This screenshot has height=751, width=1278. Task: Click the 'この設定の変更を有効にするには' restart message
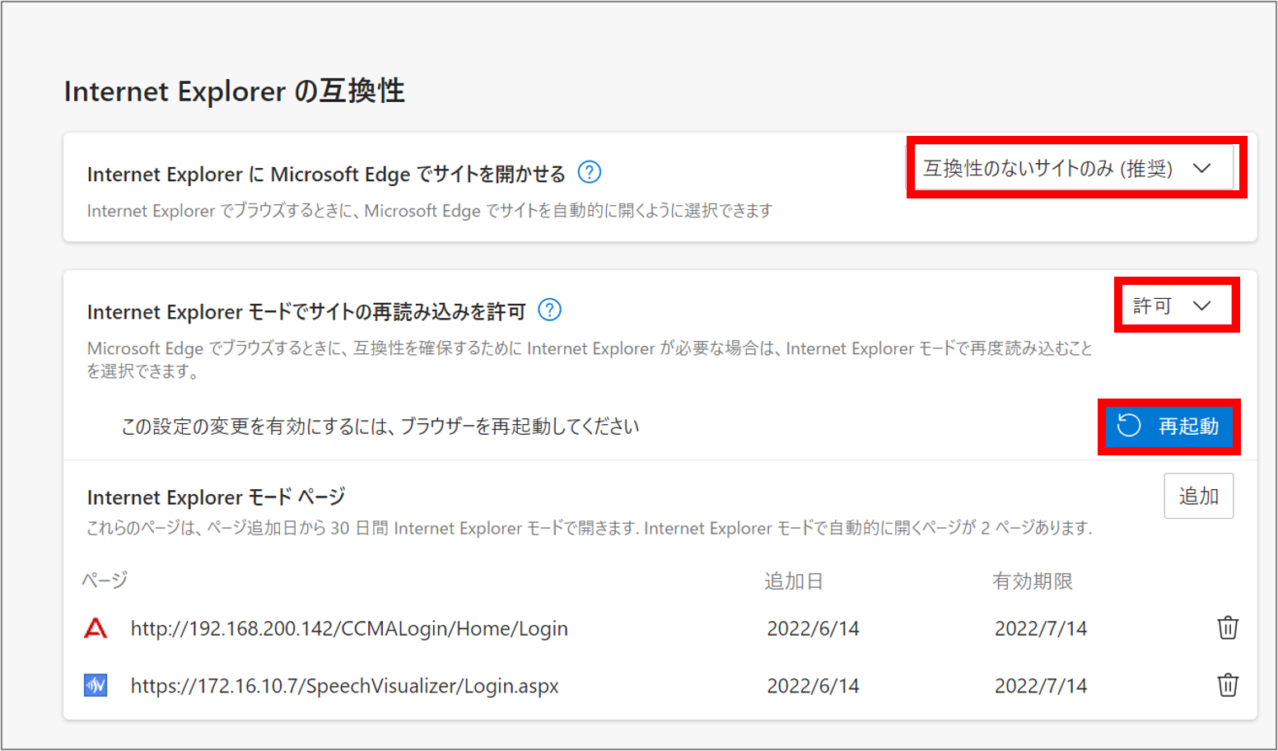point(380,427)
